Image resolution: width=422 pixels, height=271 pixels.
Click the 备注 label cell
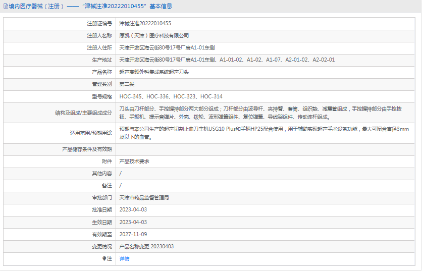pyautogui.click(x=60, y=186)
